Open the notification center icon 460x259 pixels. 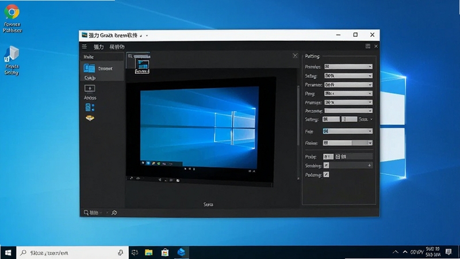coord(448,252)
